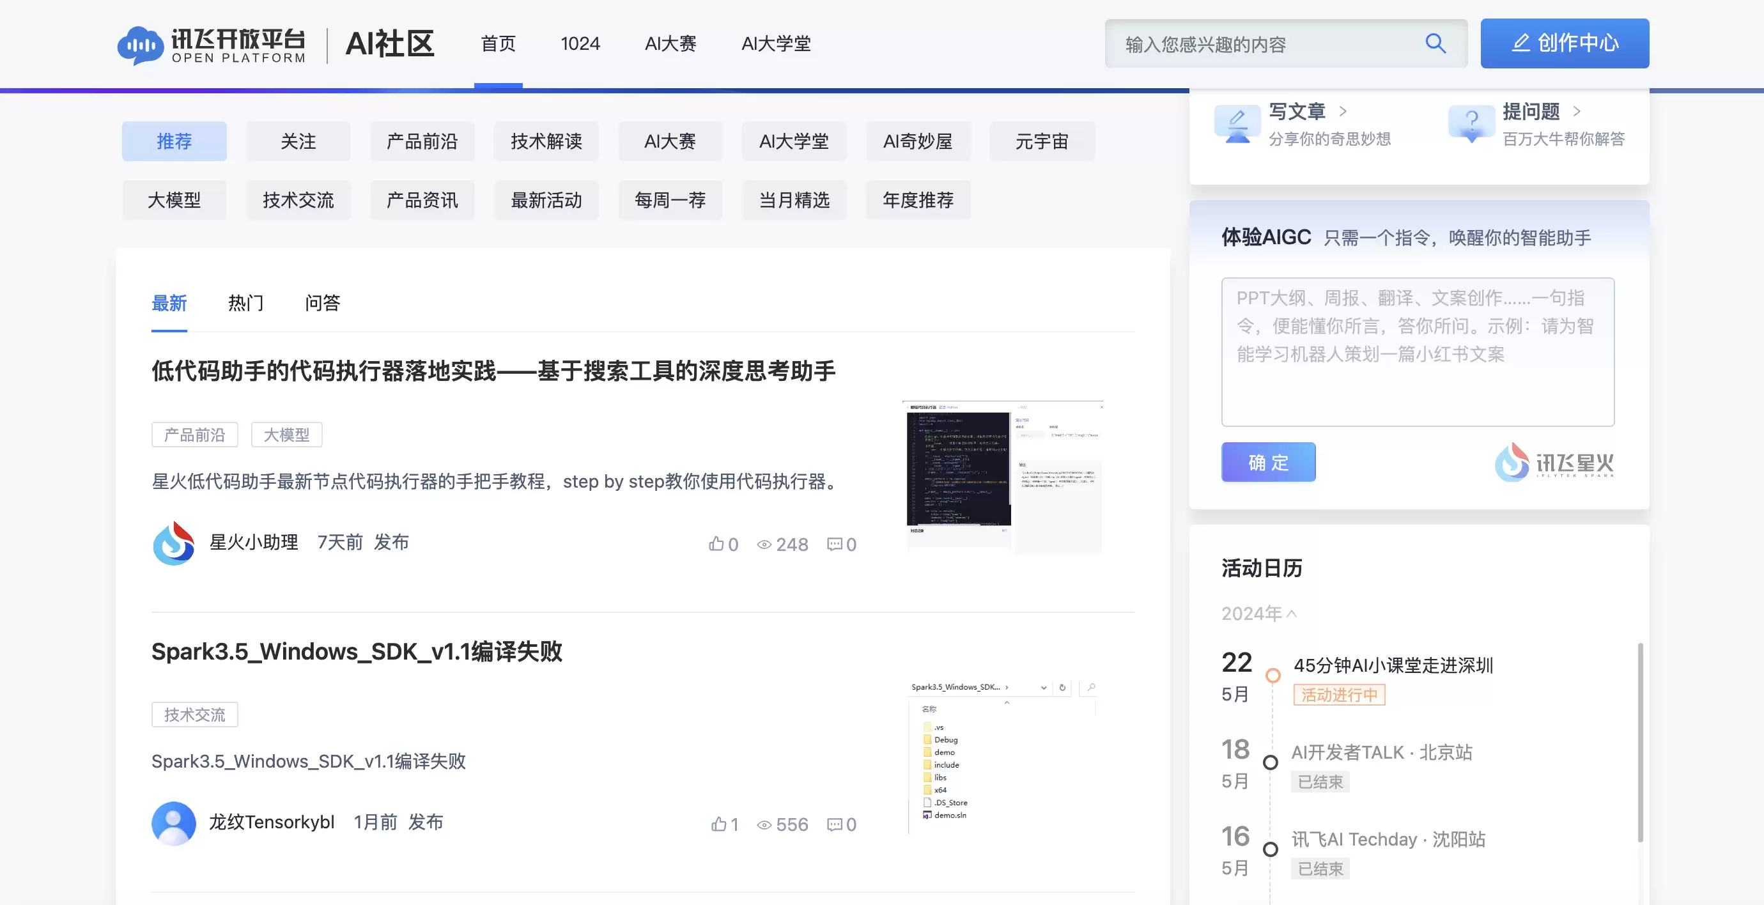Select the 每周一荐 category filter
The height and width of the screenshot is (905, 1764).
tap(670, 200)
